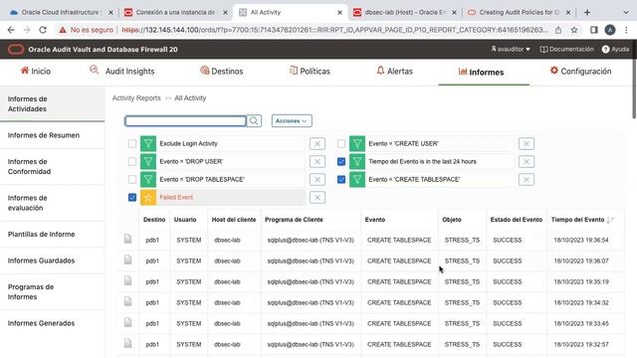Open the Chrome profile avatar
This screenshot has height=358, width=637.
610,30
